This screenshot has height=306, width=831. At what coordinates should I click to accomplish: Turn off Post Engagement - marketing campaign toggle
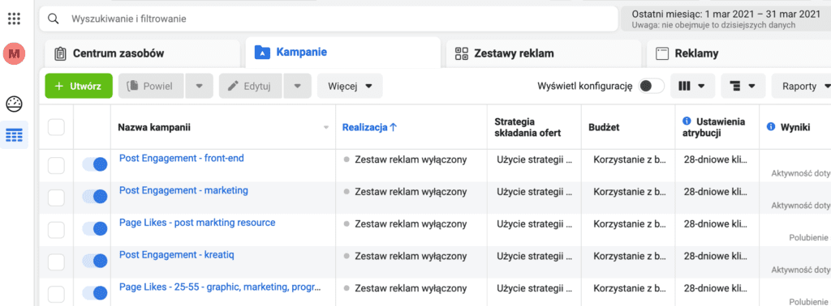(x=95, y=197)
